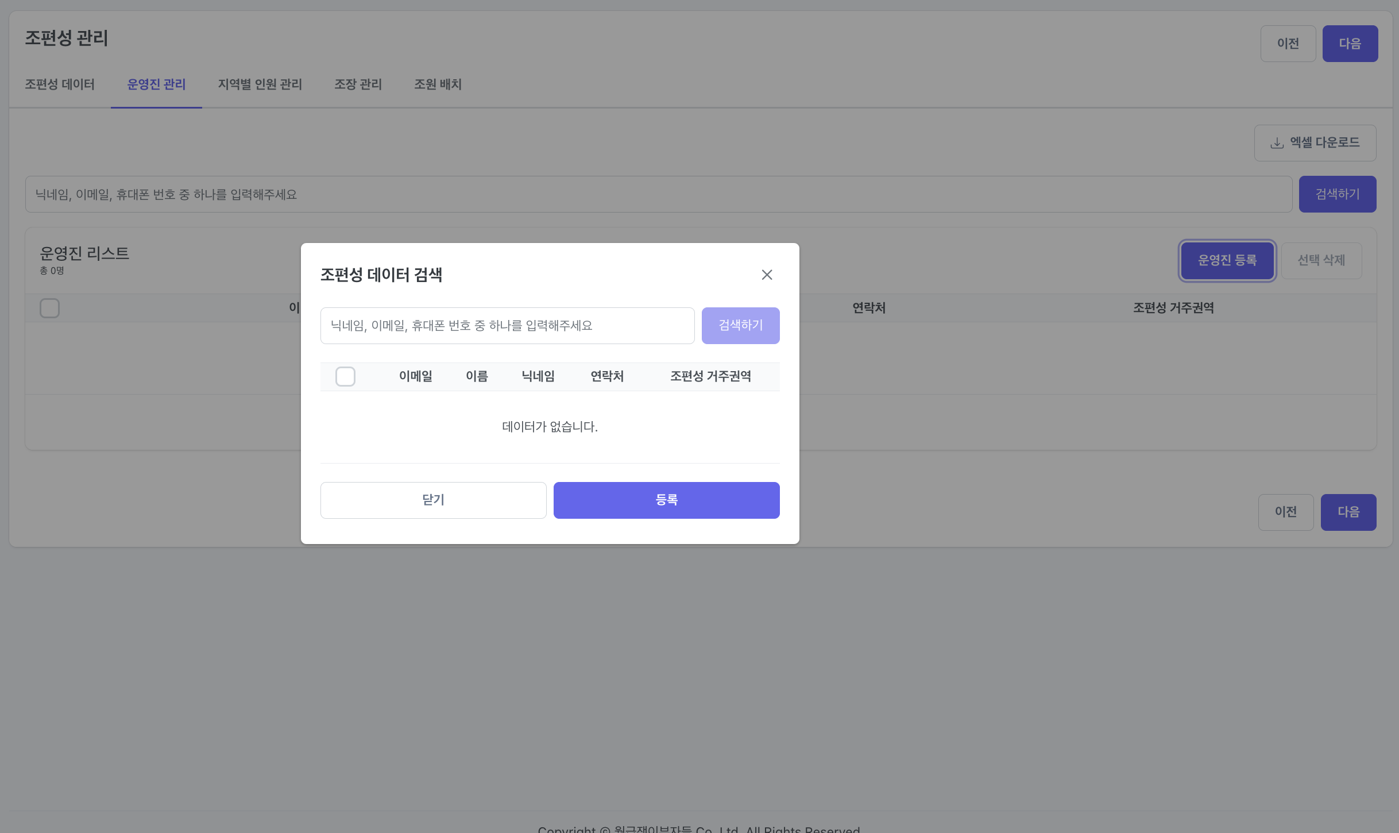The image size is (1399, 833).
Task: Click the main page 검색하기 button
Action: coord(1337,194)
